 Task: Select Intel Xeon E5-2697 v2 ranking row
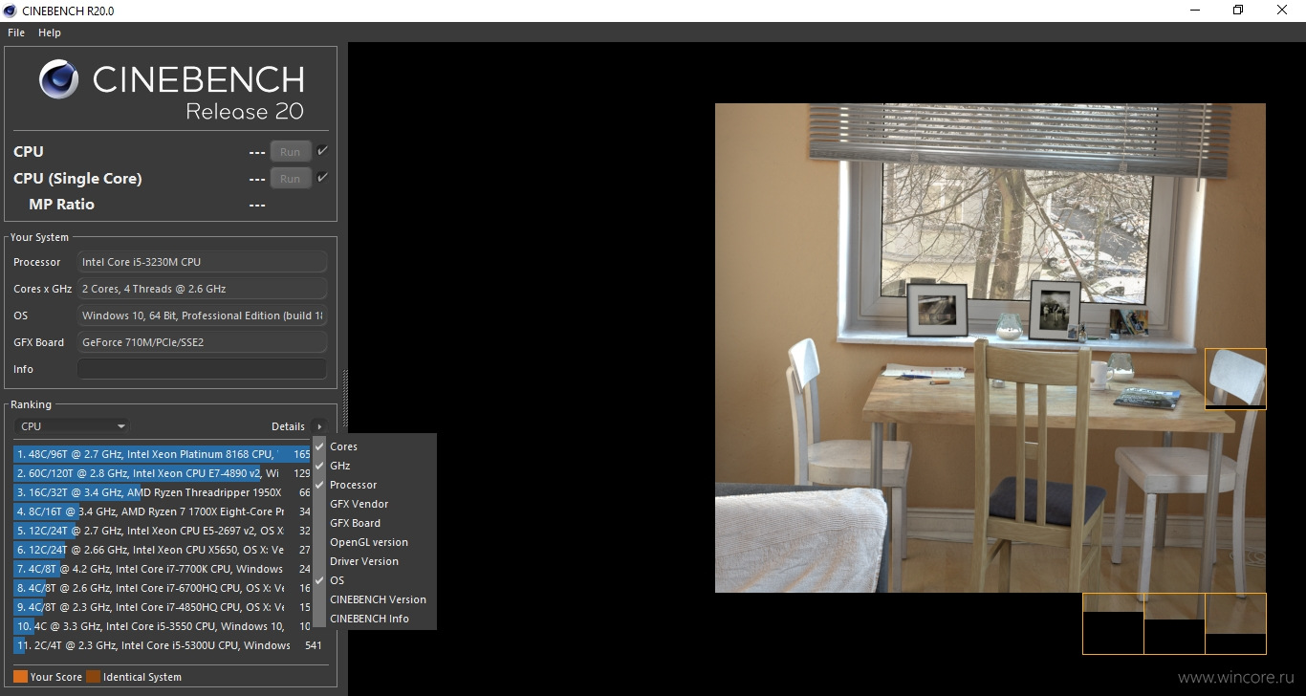(x=163, y=531)
